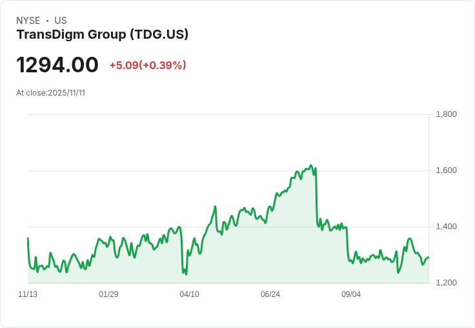The width and height of the screenshot is (475, 328).
Task: Click the 11/13 date axis label
Action: [28, 294]
